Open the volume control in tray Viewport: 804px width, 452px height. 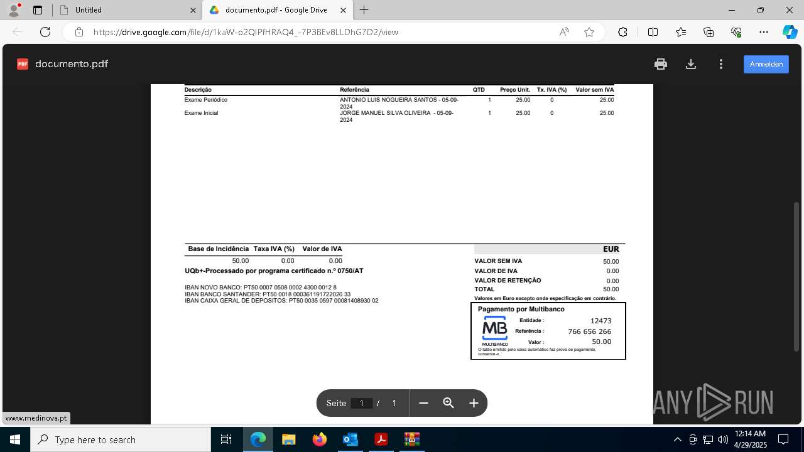723,439
